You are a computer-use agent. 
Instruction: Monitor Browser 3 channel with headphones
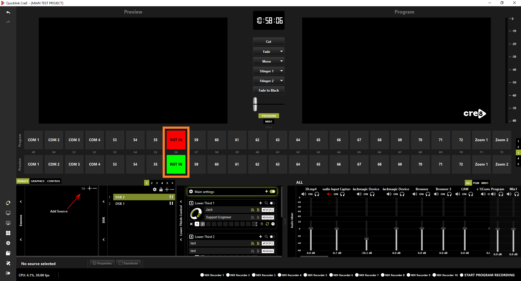(449, 194)
